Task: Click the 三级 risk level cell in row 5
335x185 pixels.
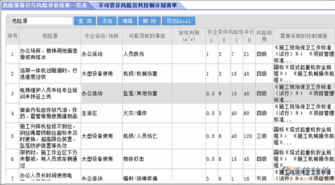Action: click(262, 136)
